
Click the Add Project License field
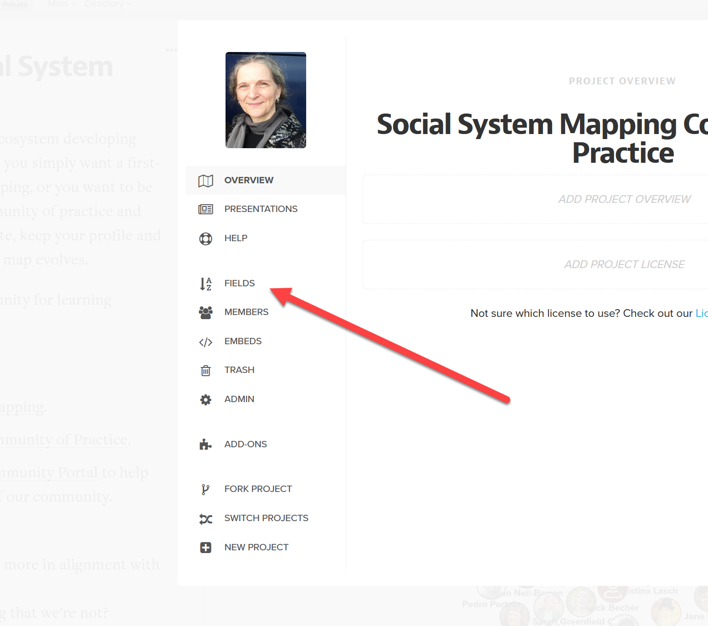(535, 264)
